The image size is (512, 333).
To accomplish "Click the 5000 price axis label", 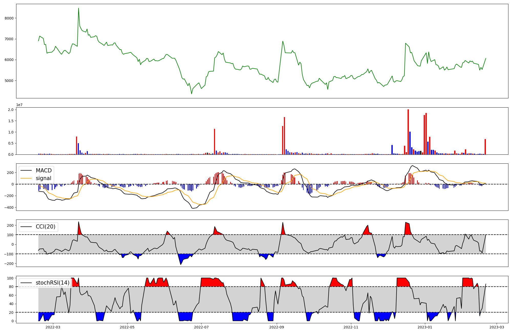I will pyautogui.click(x=9, y=81).
